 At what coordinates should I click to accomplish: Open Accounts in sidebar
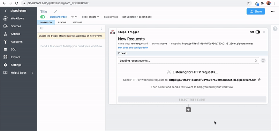(16, 42)
